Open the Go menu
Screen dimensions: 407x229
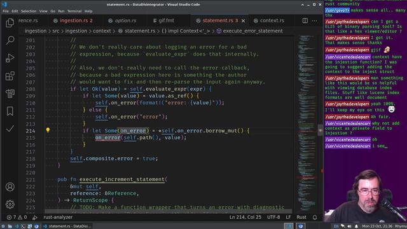[53, 11]
